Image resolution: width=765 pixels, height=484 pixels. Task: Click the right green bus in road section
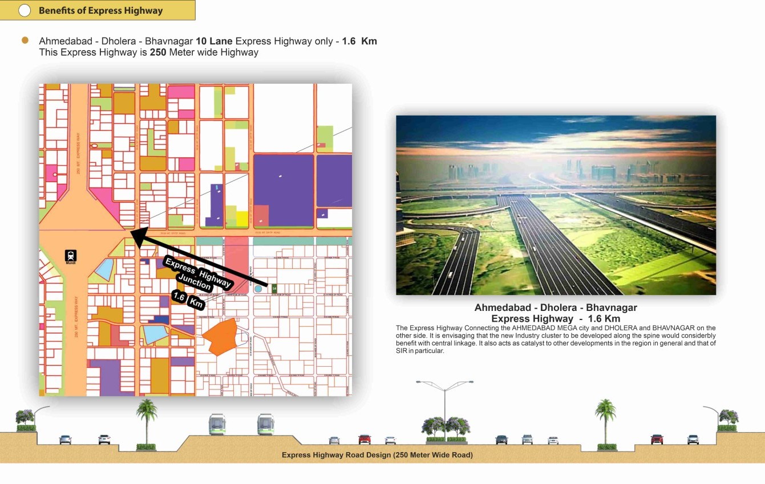265,424
